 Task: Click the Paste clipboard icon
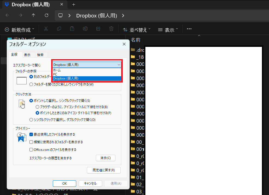click(x=72, y=29)
